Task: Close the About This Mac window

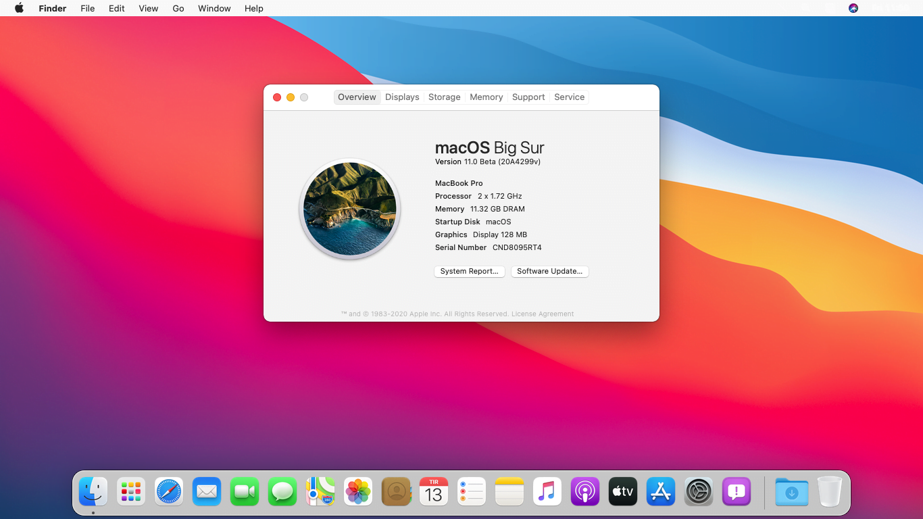Action: [277, 97]
